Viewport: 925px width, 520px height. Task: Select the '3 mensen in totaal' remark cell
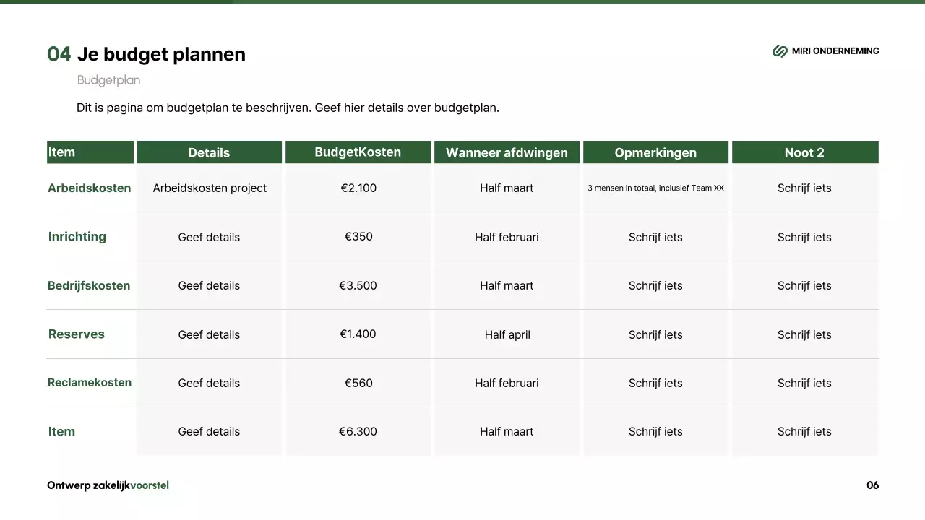[x=655, y=188]
